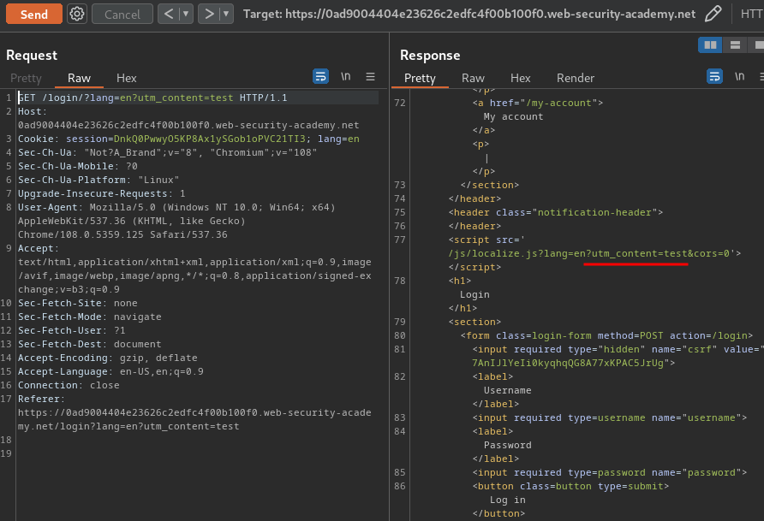Click the notification-header class line in the response

pos(556,212)
